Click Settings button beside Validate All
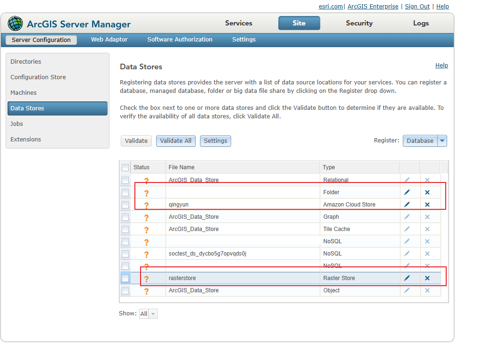This screenshot has height=347, width=491. click(x=216, y=141)
